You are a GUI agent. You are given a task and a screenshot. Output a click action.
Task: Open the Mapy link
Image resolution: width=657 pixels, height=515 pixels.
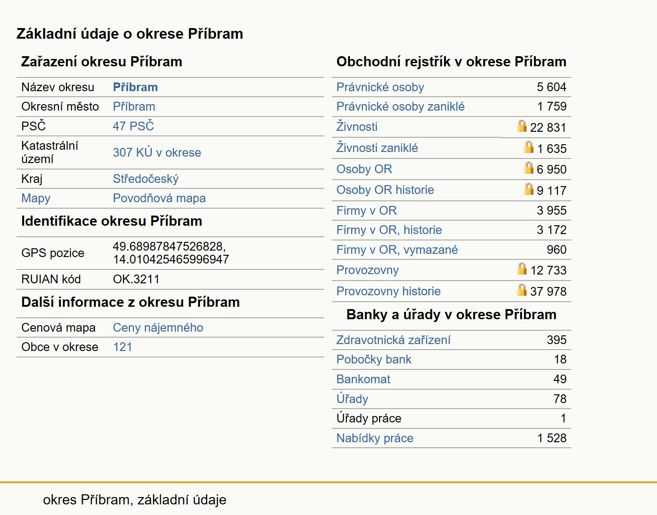point(36,198)
